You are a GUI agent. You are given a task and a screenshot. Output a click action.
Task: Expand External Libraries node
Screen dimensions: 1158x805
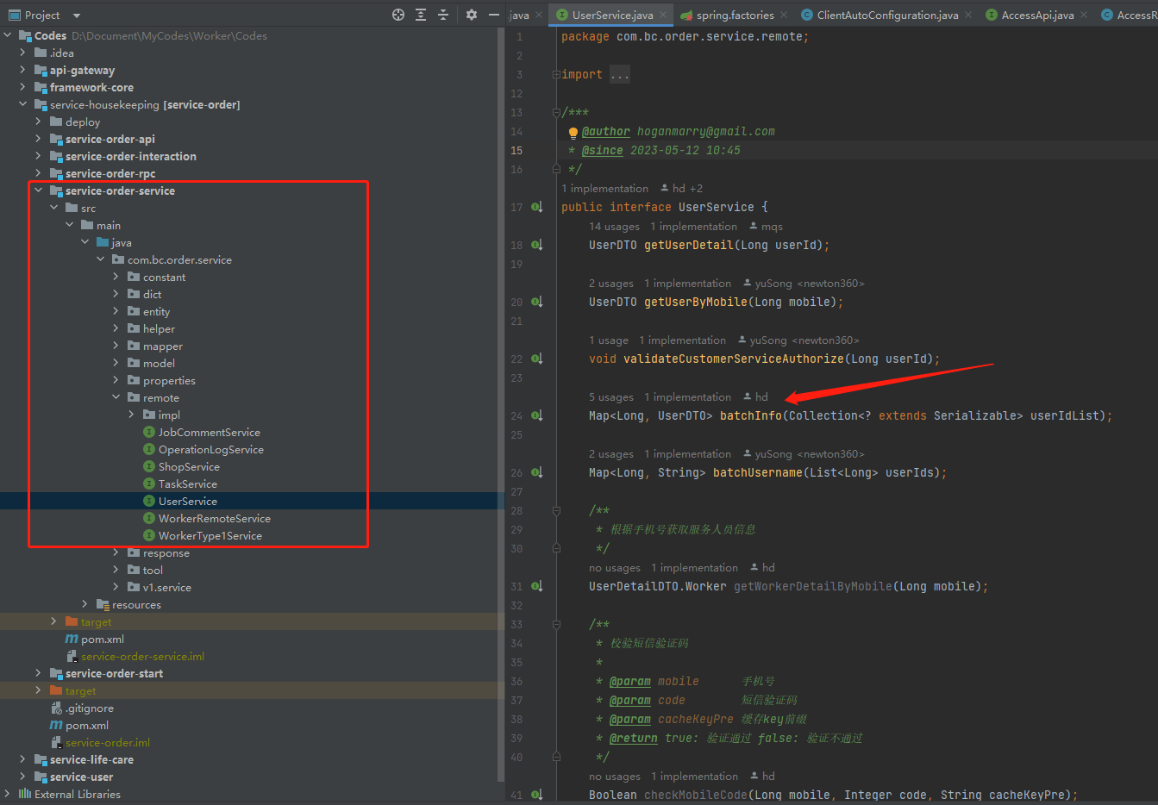coord(8,794)
